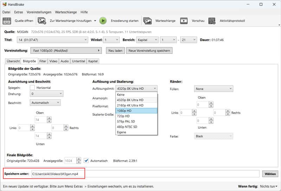Screen dimensions: 281x191
Task: Click the Aktivitätsprotokoll log icon
Action: tap(212, 21)
